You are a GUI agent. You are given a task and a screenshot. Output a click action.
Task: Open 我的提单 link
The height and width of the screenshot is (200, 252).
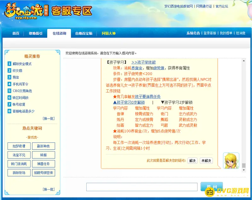click(x=226, y=33)
